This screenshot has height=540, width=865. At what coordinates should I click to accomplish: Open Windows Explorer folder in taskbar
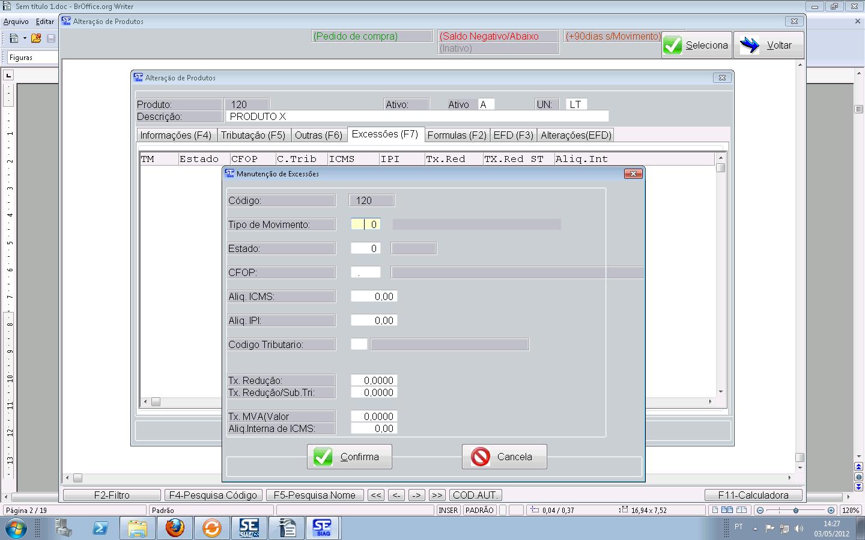[x=138, y=528]
